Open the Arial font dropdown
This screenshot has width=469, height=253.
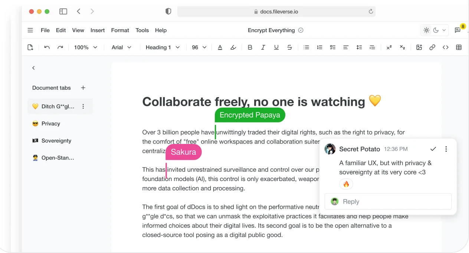coord(122,47)
